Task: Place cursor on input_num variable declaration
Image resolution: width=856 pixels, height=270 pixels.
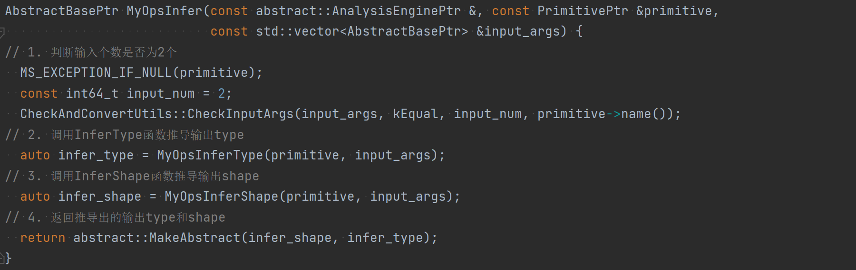Action: (x=160, y=93)
